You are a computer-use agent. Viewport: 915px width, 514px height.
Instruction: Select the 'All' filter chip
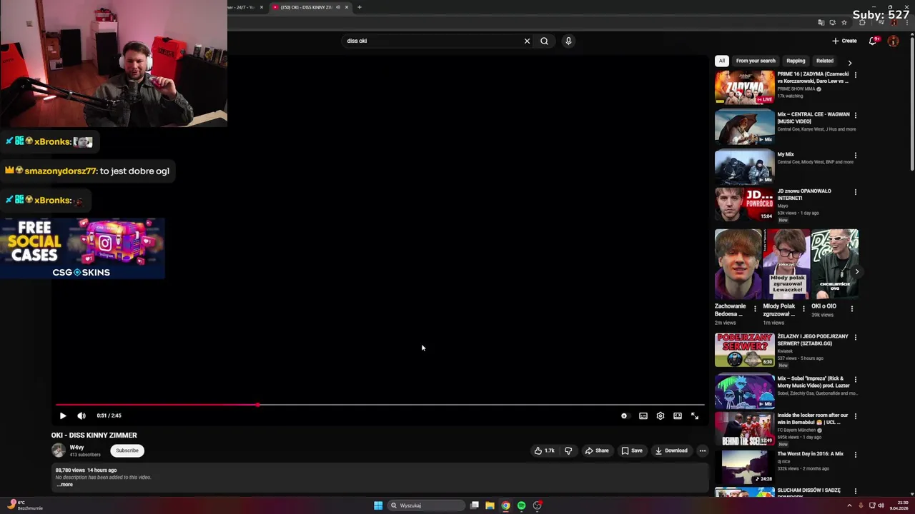pyautogui.click(x=722, y=61)
